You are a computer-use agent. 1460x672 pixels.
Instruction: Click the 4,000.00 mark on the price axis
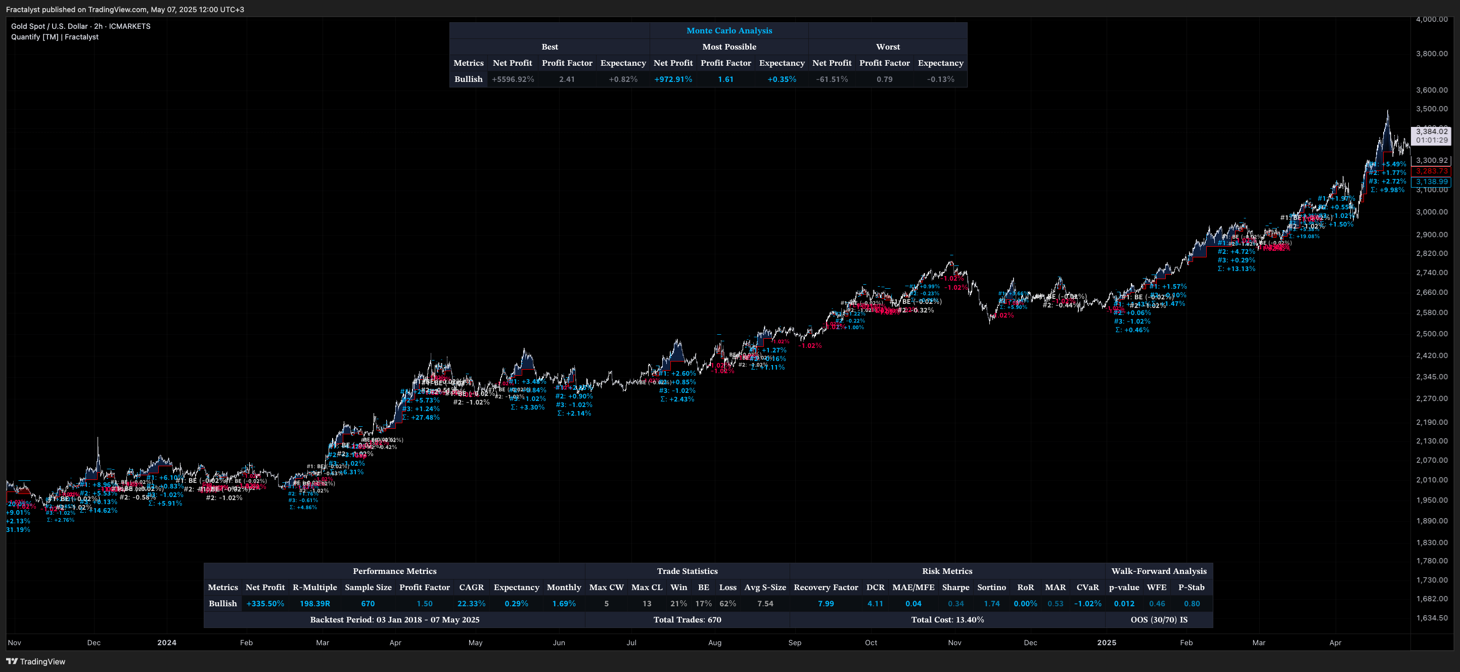1431,19
